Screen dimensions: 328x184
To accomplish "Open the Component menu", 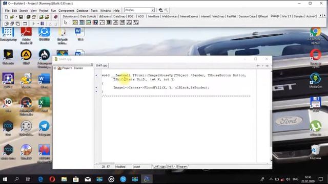I will tap(66, 11).
